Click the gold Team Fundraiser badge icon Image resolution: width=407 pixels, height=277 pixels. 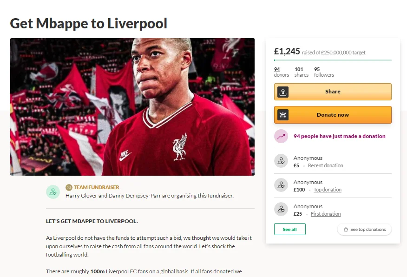[69, 187]
